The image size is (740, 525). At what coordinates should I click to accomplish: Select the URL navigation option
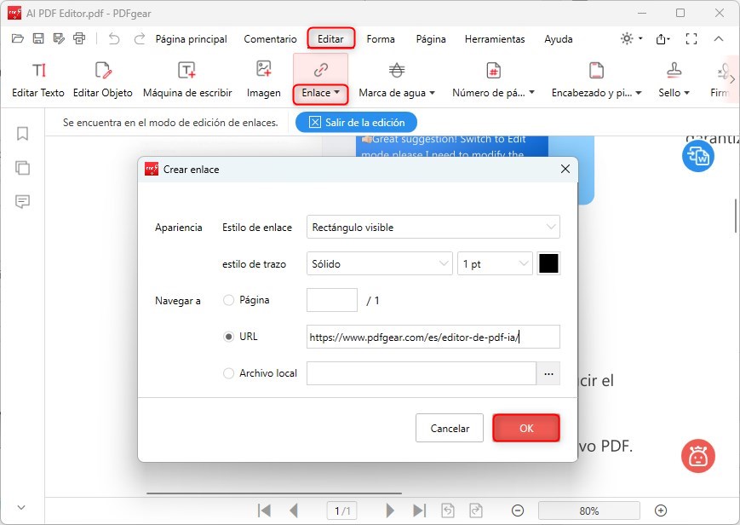227,337
